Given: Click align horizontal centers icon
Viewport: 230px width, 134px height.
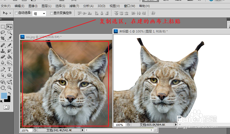Looking at the screenshot, I should pyautogui.click(x=102, y=13).
